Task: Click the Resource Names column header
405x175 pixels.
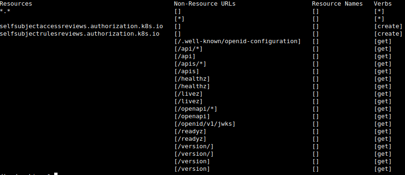Action: click(337, 4)
